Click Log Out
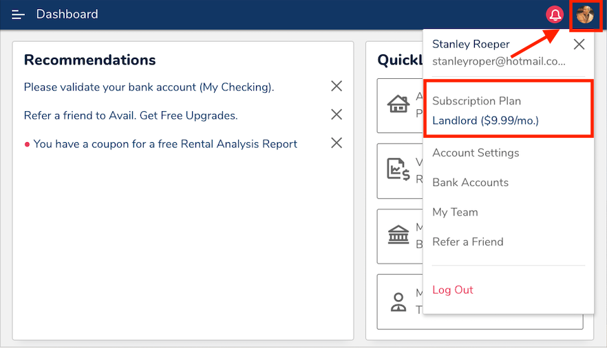Image resolution: width=607 pixels, height=348 pixels. (452, 290)
